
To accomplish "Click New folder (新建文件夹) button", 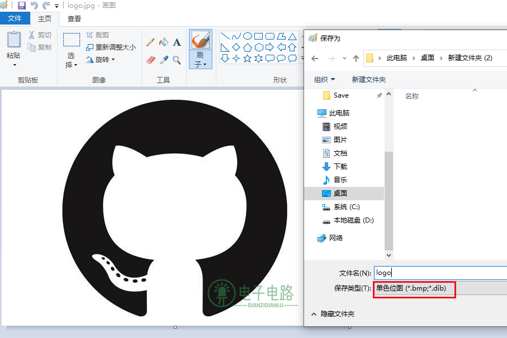I will pyautogui.click(x=368, y=79).
